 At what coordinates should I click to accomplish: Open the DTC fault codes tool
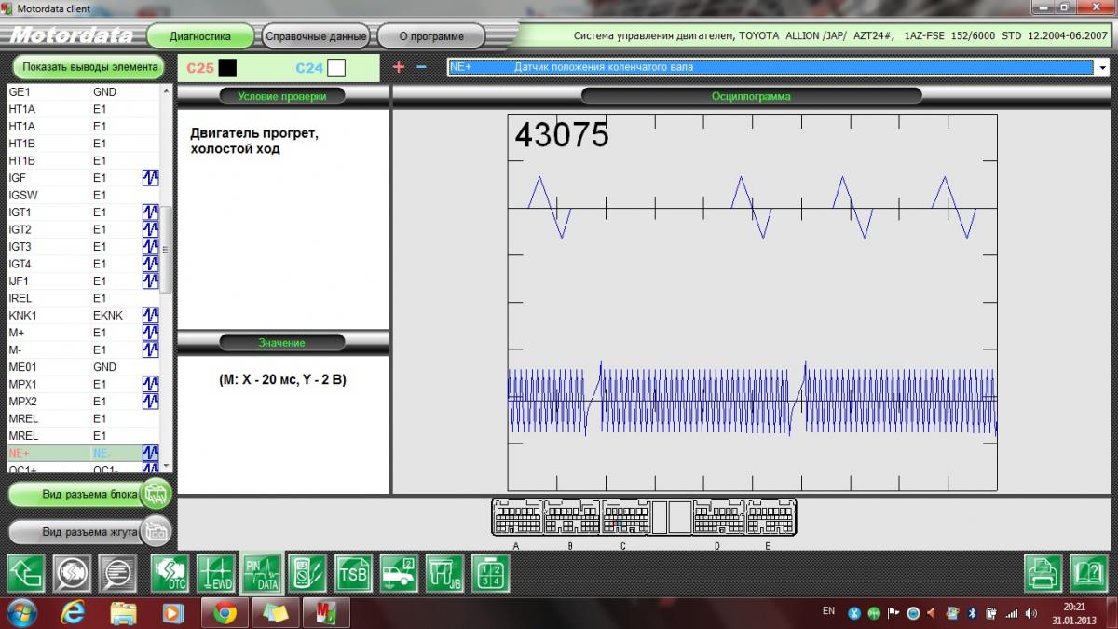coord(170,573)
